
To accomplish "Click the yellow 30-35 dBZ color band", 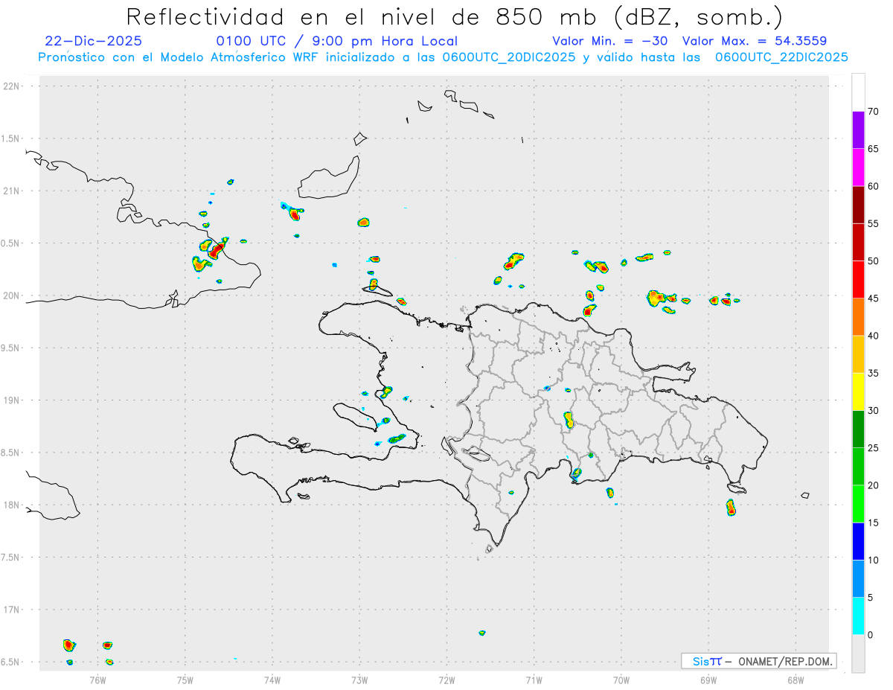I will 858,392.
